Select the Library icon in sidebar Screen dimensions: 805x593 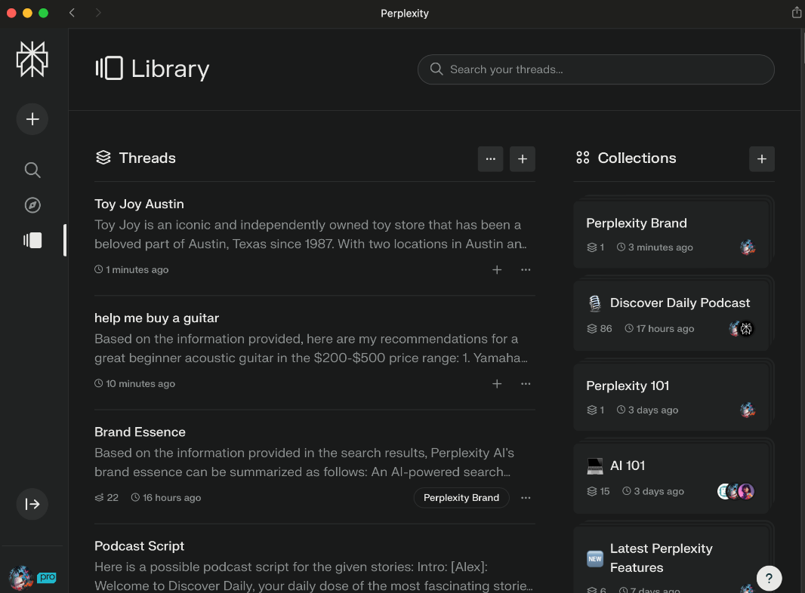click(32, 240)
